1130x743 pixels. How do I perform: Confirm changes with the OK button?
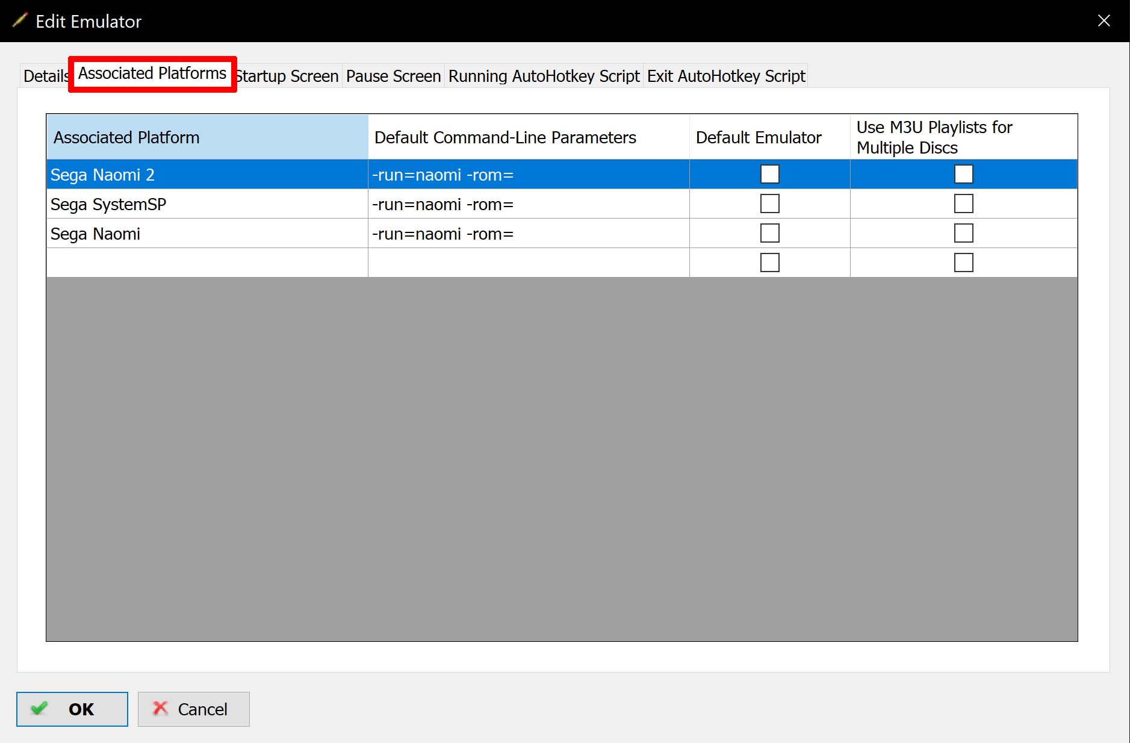click(x=72, y=709)
